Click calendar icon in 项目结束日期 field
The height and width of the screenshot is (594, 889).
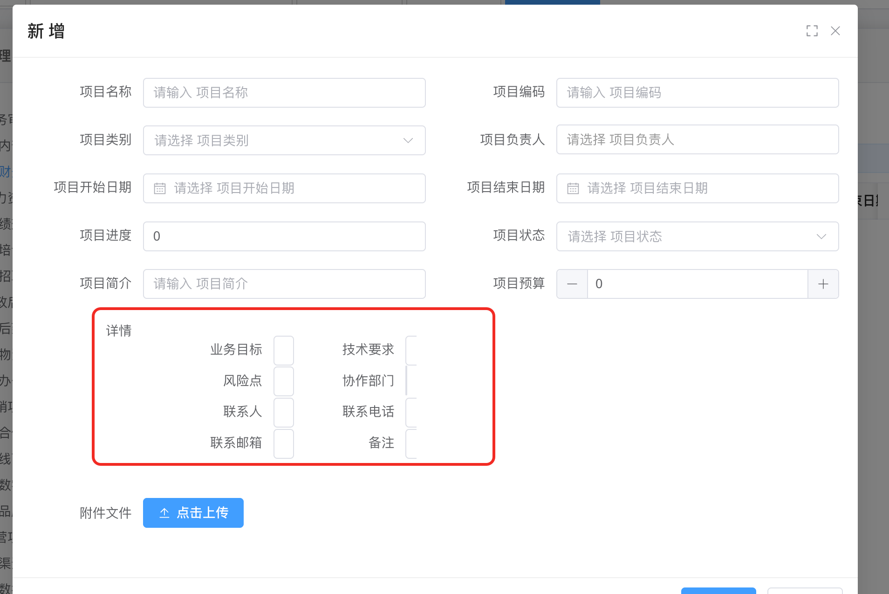tap(573, 188)
